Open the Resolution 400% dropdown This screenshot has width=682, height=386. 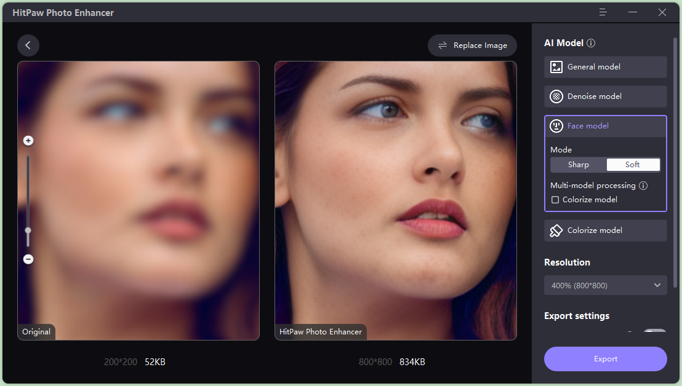pyautogui.click(x=606, y=285)
